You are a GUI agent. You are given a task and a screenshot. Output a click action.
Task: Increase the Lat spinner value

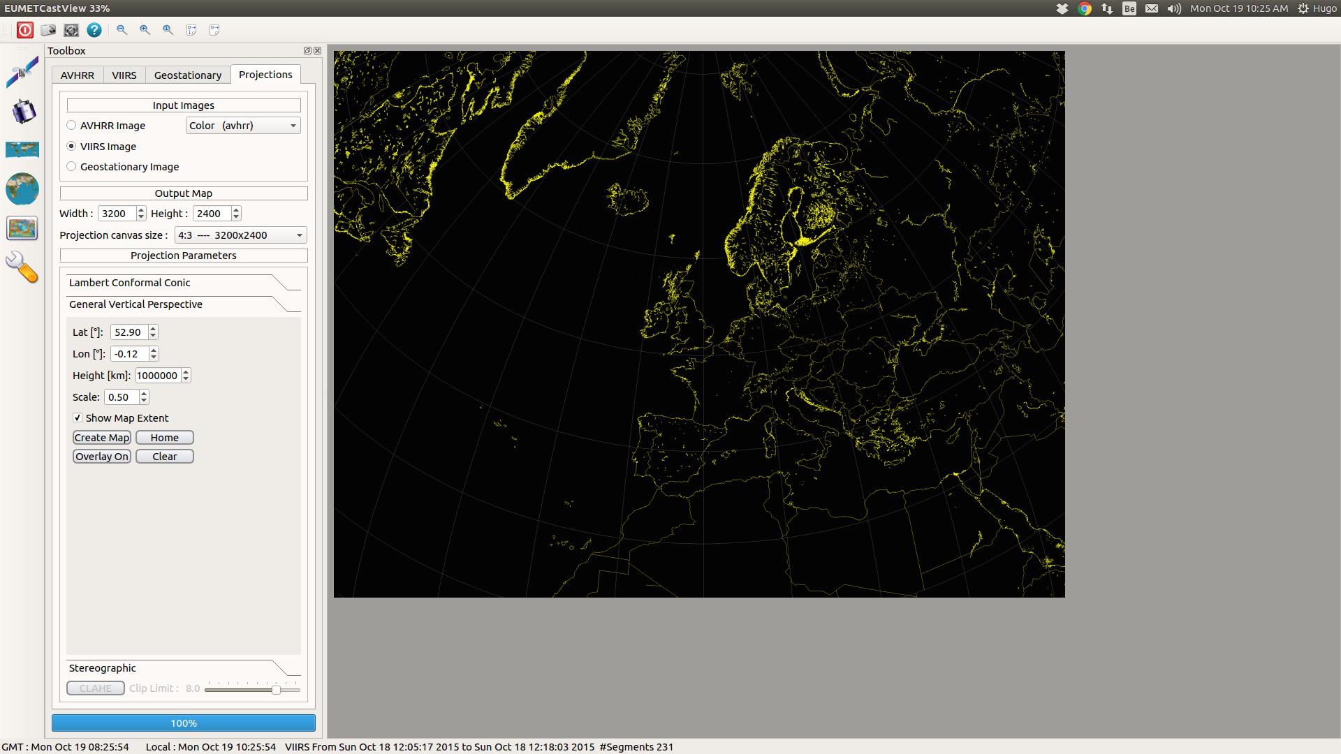pos(153,329)
